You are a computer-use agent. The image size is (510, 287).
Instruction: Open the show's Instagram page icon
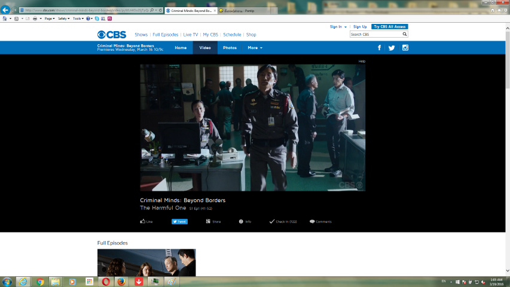(x=405, y=48)
